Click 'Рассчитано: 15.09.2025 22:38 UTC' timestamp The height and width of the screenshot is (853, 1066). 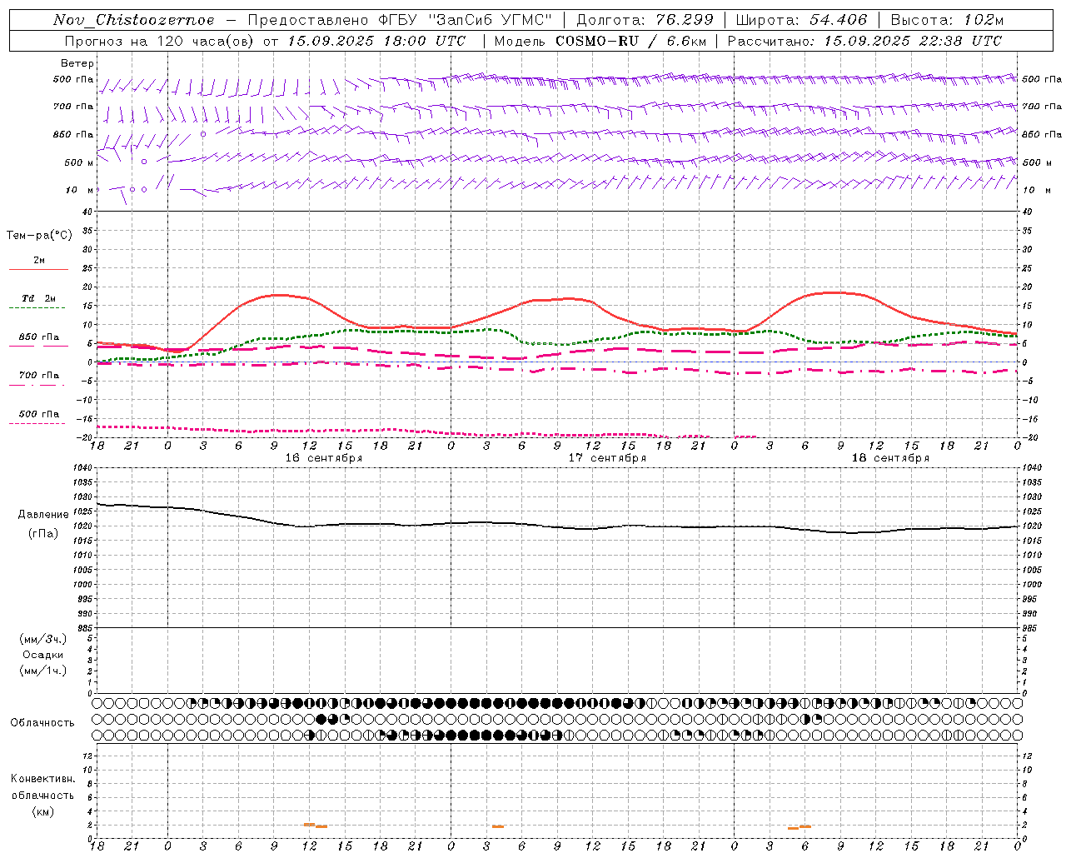pos(864,41)
